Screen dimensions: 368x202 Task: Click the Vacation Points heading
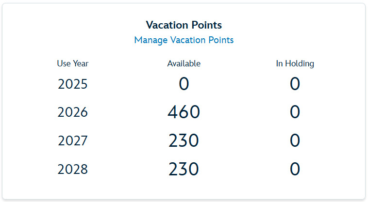pyautogui.click(x=184, y=25)
